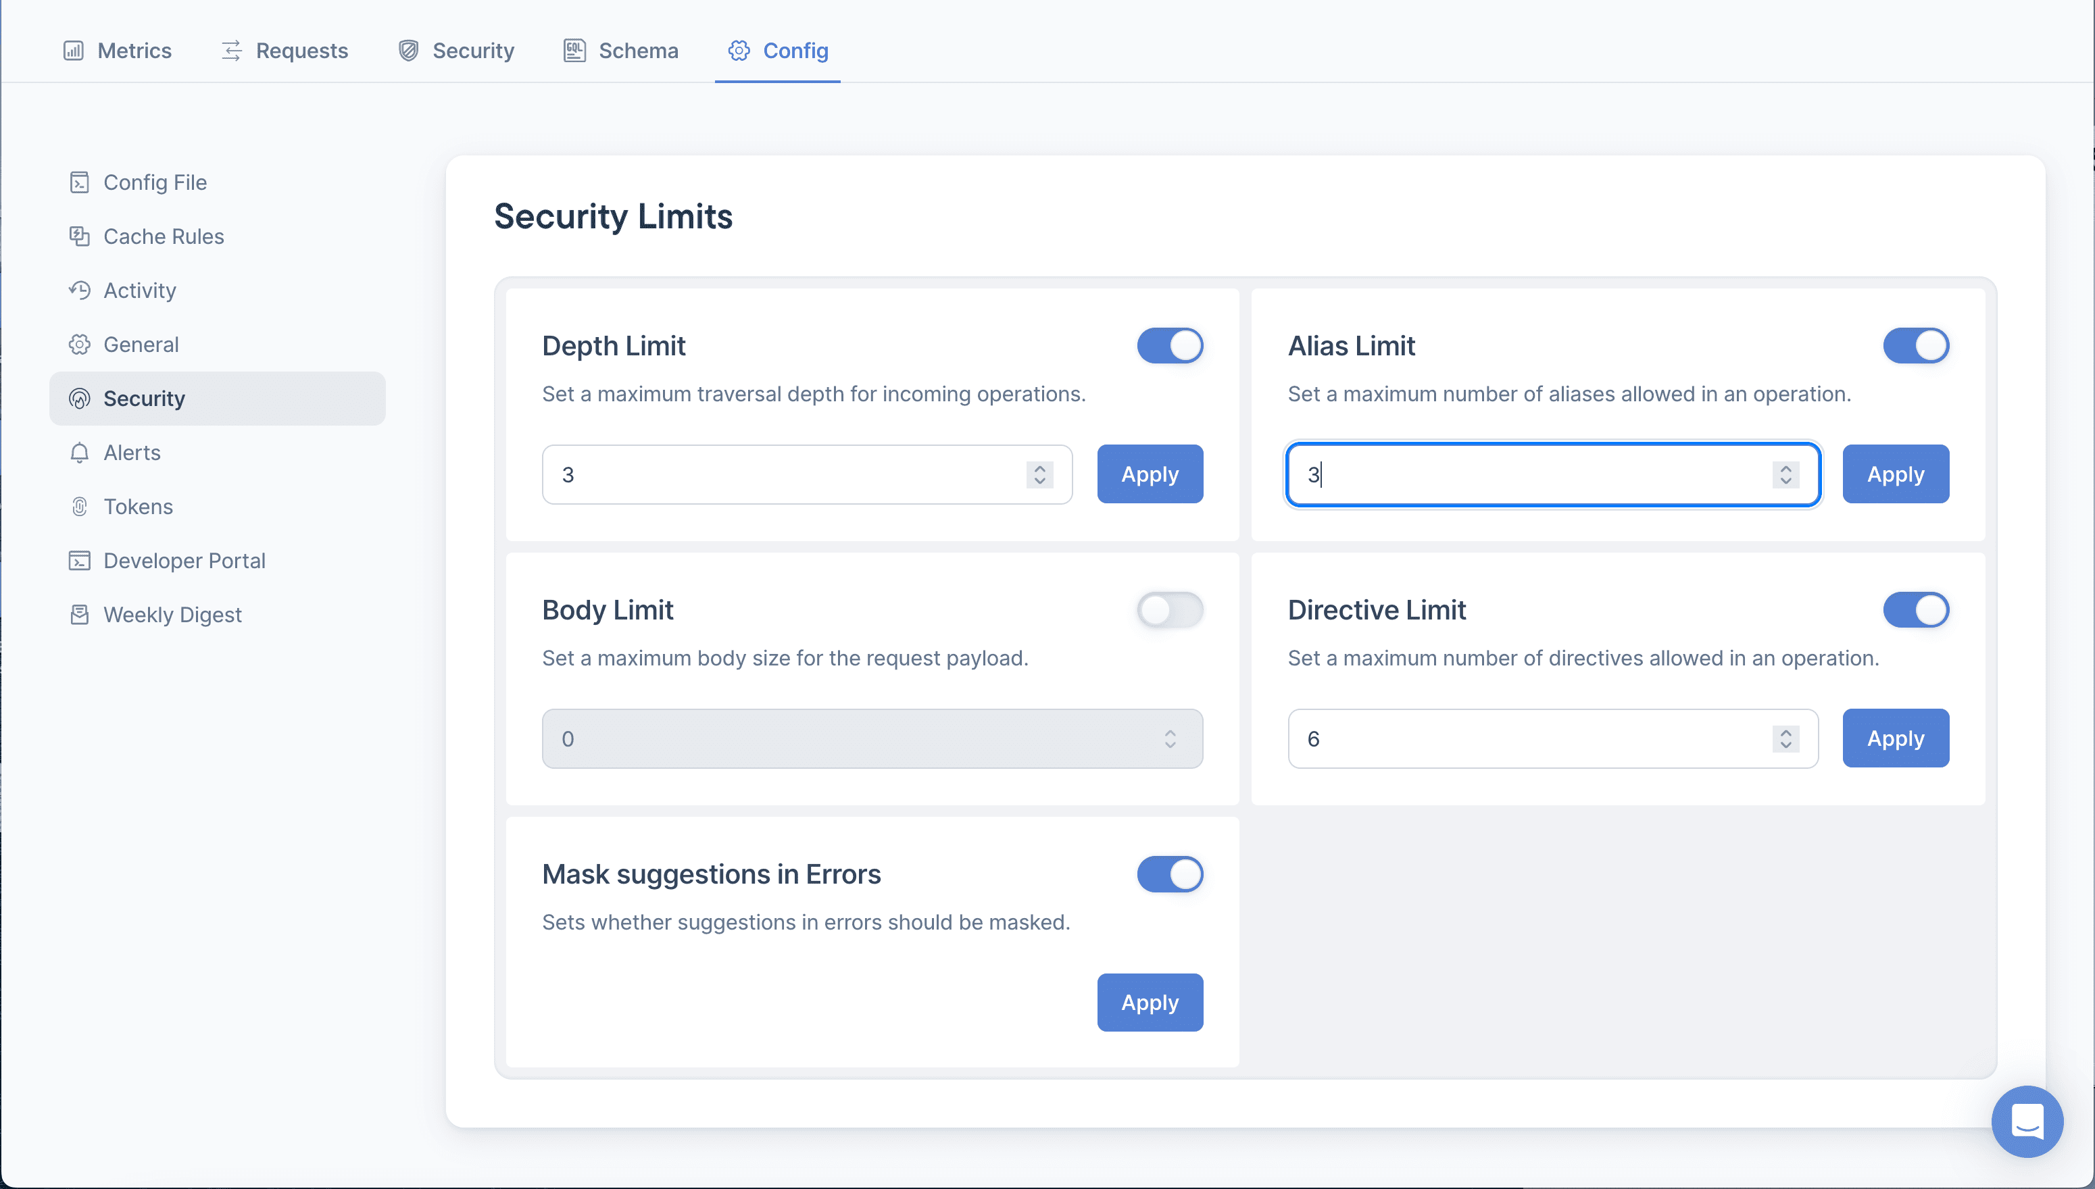
Task: Click the General settings gear icon
Action: (x=79, y=344)
